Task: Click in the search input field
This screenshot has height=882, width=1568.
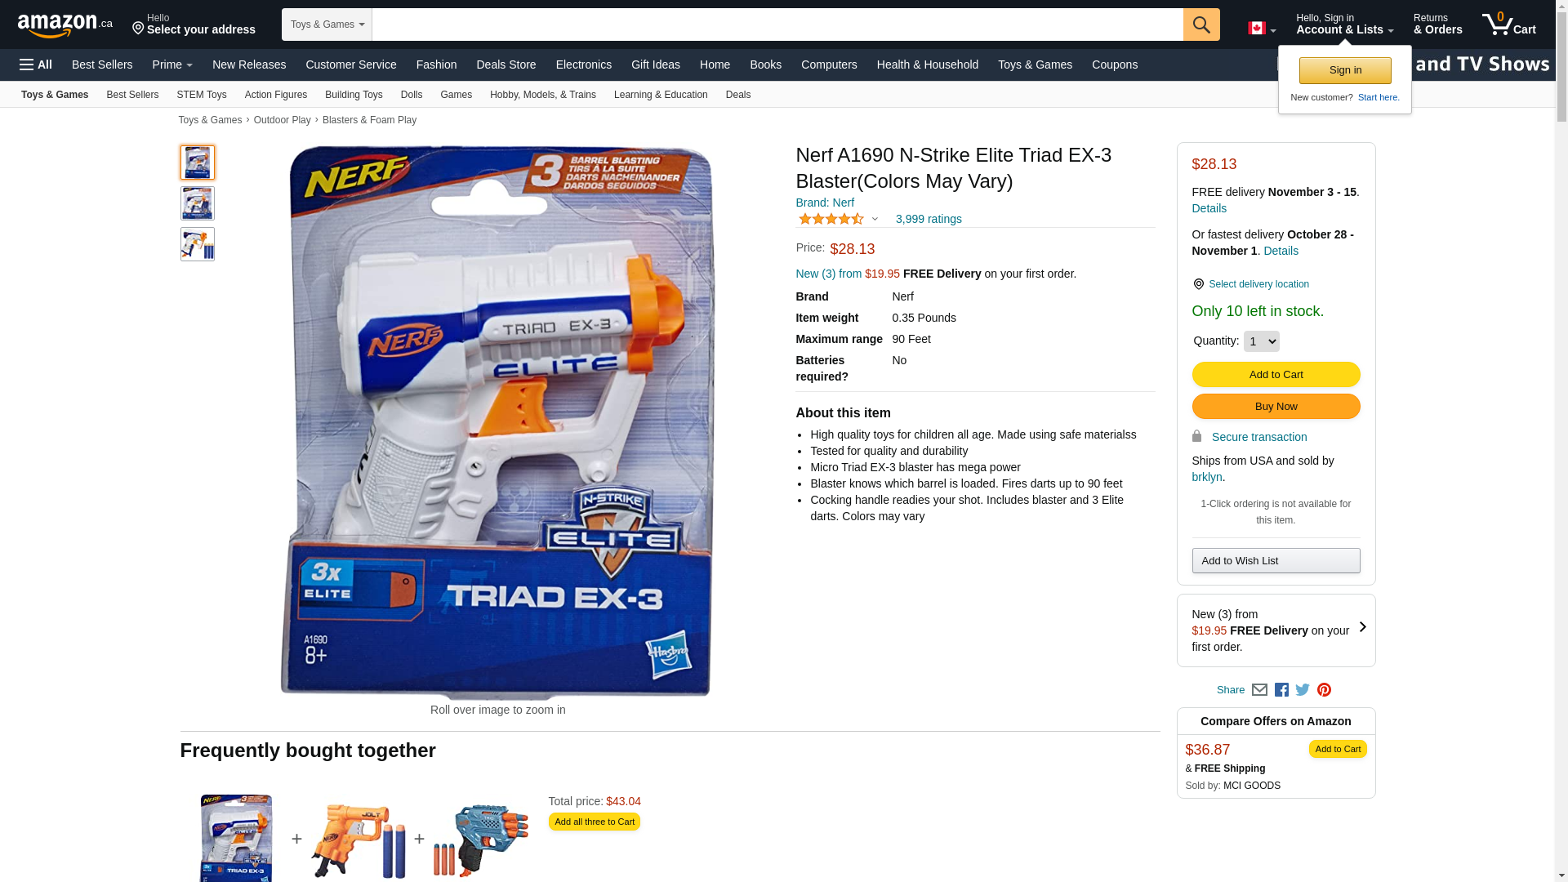Action: (777, 24)
